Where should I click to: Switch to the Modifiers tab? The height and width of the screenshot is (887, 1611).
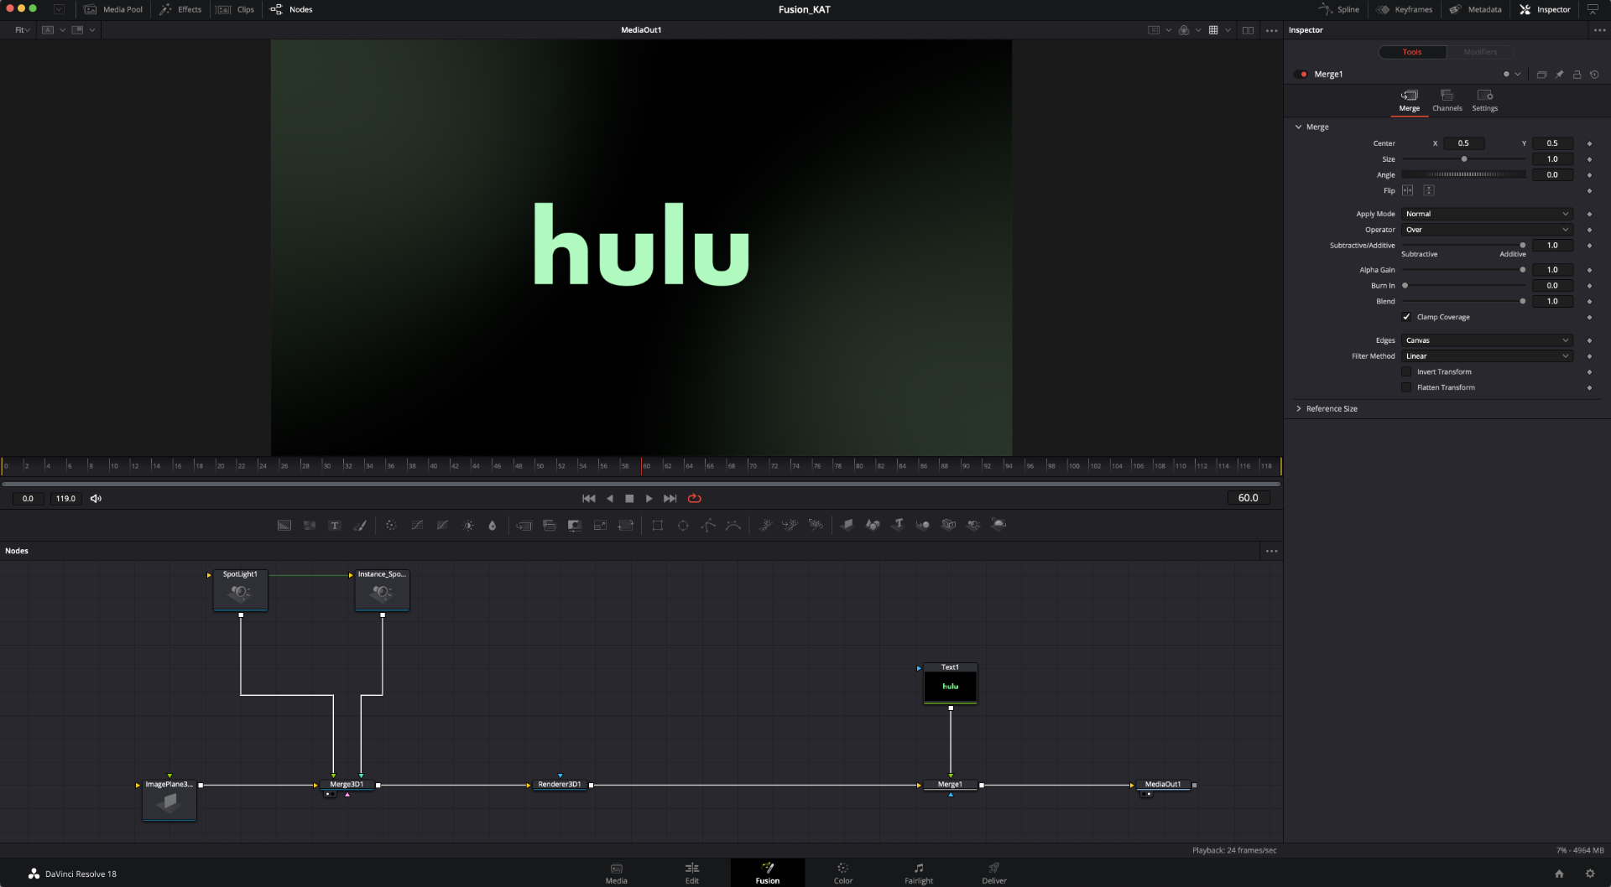pyautogui.click(x=1480, y=52)
